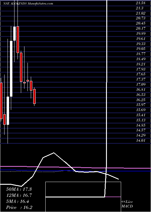Click the 19.61 price axis label
This screenshot has width=151, height=212.
tap(140, 39)
